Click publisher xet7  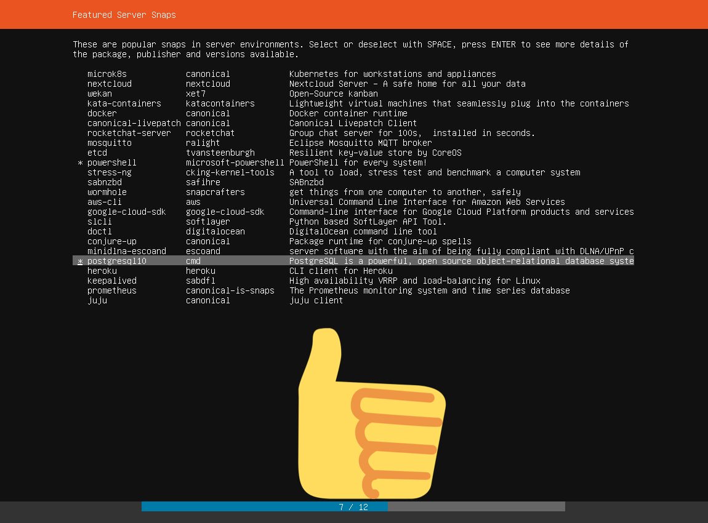(x=196, y=94)
